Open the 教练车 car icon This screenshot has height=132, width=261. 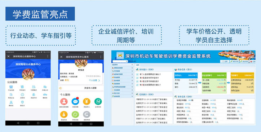[45, 94]
